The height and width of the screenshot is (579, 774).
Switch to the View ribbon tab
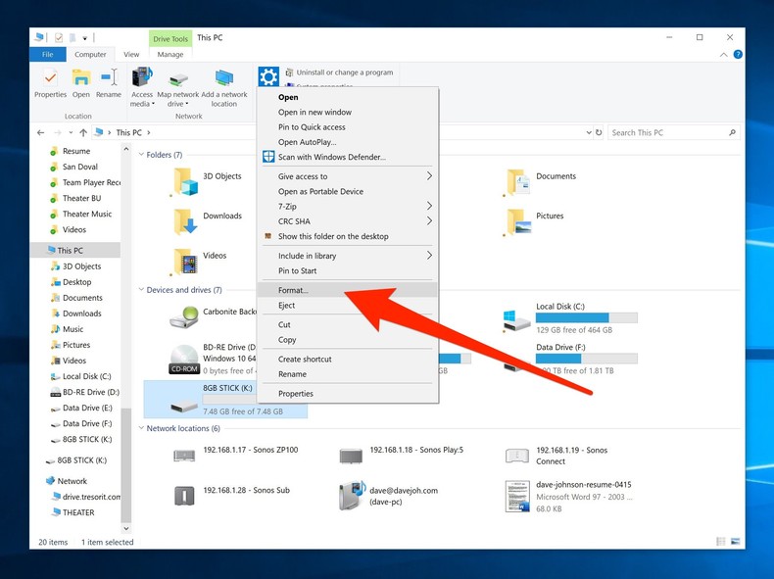tap(131, 55)
